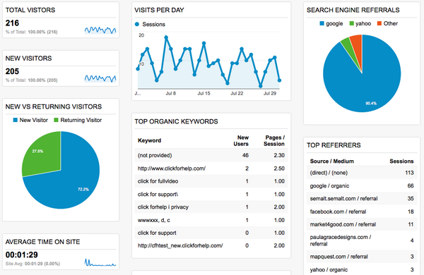Click the 2.30 pages per session cell
The width and height of the screenshot is (424, 275).
click(x=279, y=155)
